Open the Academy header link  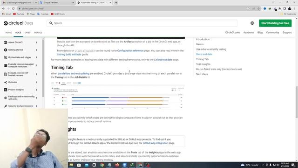point(248,33)
